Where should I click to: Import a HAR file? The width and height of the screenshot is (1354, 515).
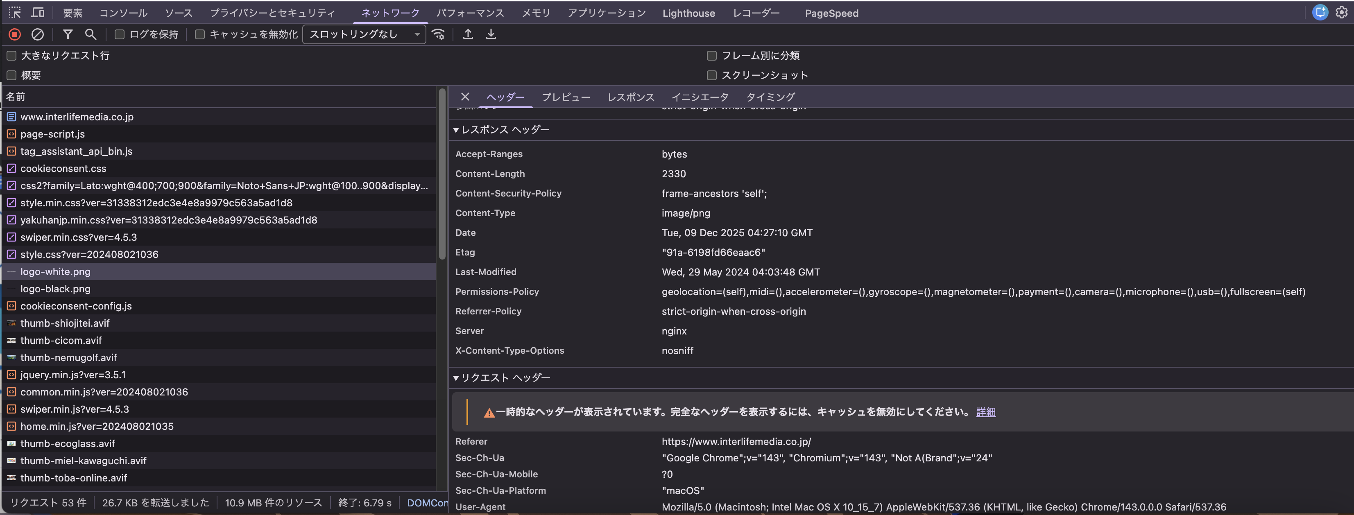click(x=467, y=34)
